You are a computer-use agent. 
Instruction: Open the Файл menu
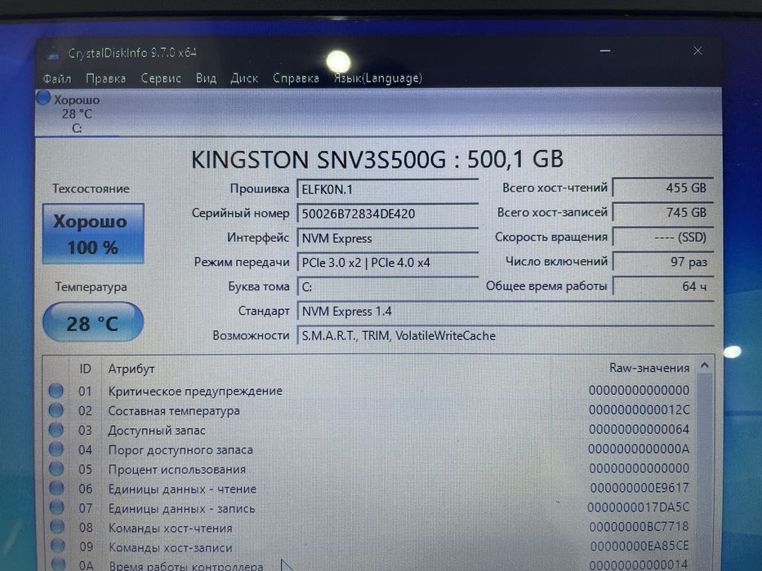pyautogui.click(x=57, y=78)
